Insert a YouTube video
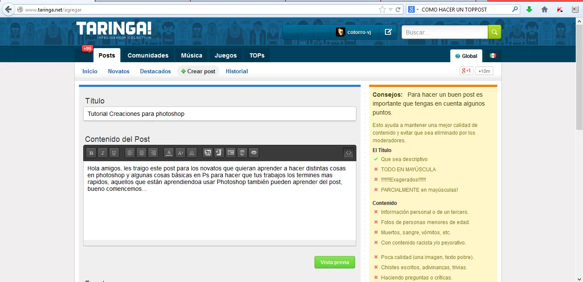 208,153
